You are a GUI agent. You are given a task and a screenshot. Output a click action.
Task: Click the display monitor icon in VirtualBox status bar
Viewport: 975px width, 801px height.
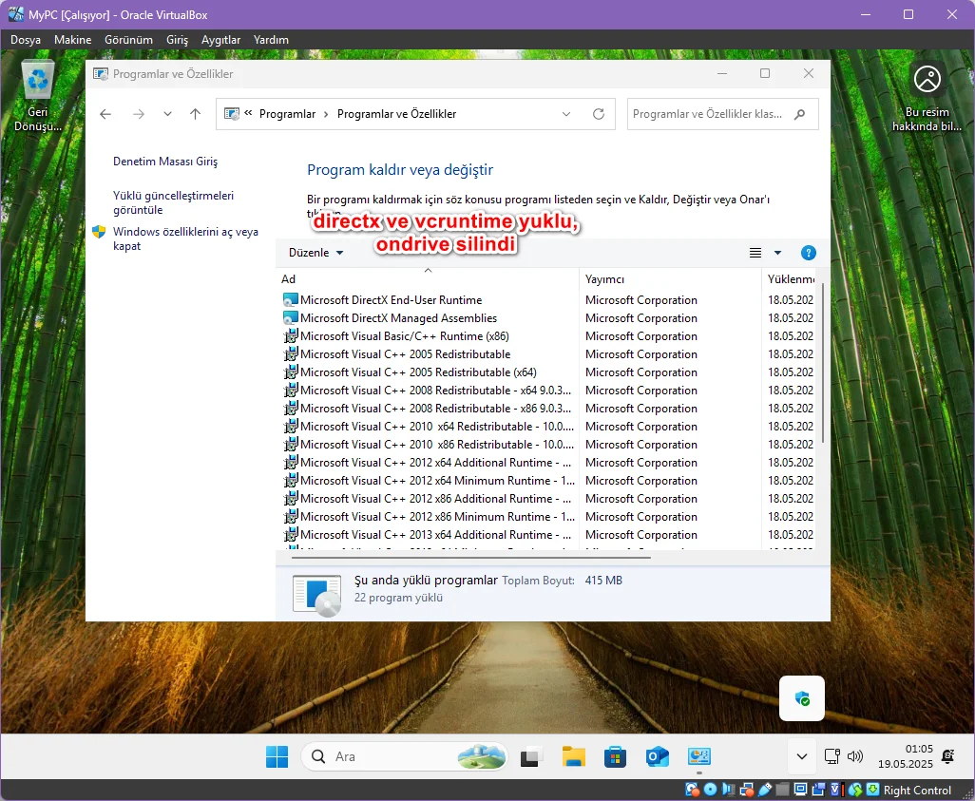click(x=801, y=790)
